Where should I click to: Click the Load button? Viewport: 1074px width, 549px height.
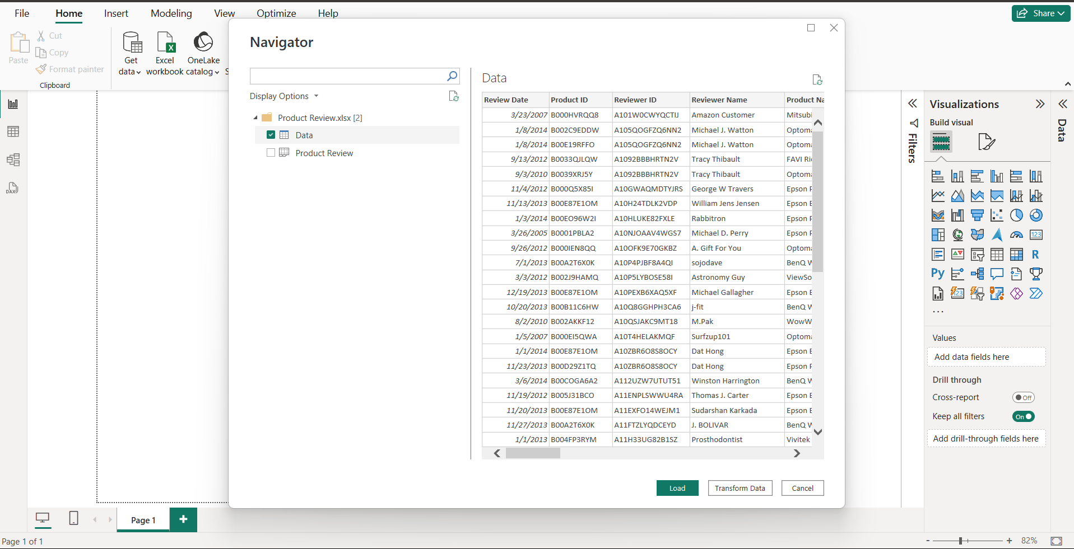coord(677,488)
